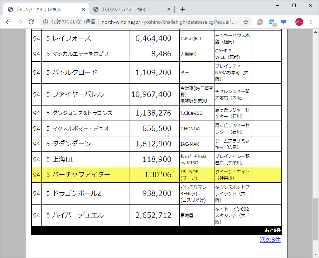Switch to the first チャレンジ！ハイスコア検索 tab
This screenshot has width=319, height=258.
pos(46,9)
